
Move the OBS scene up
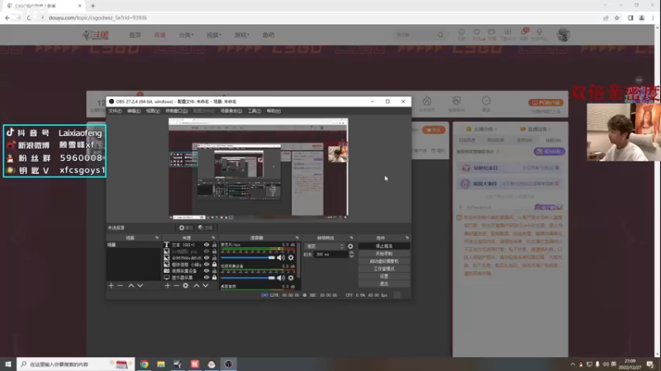[x=131, y=285]
